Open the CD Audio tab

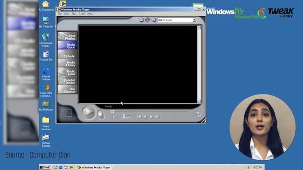pyautogui.click(x=67, y=55)
